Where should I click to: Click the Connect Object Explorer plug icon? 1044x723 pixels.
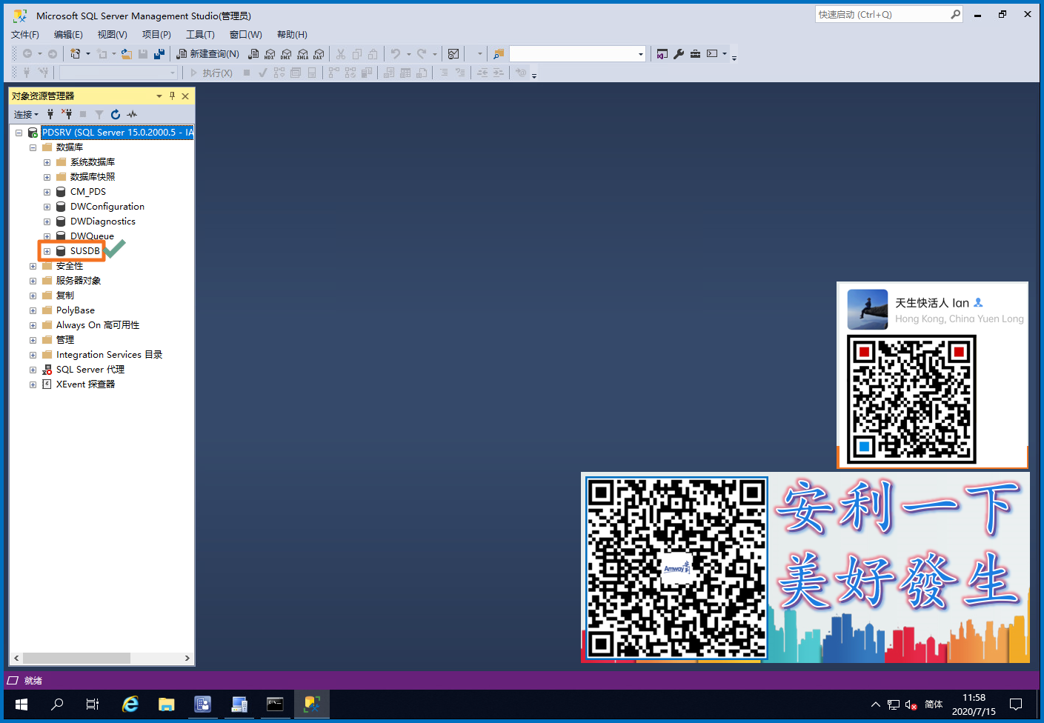point(50,114)
